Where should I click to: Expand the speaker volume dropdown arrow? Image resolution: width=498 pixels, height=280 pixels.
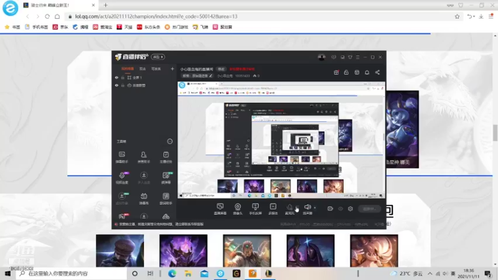315,208
